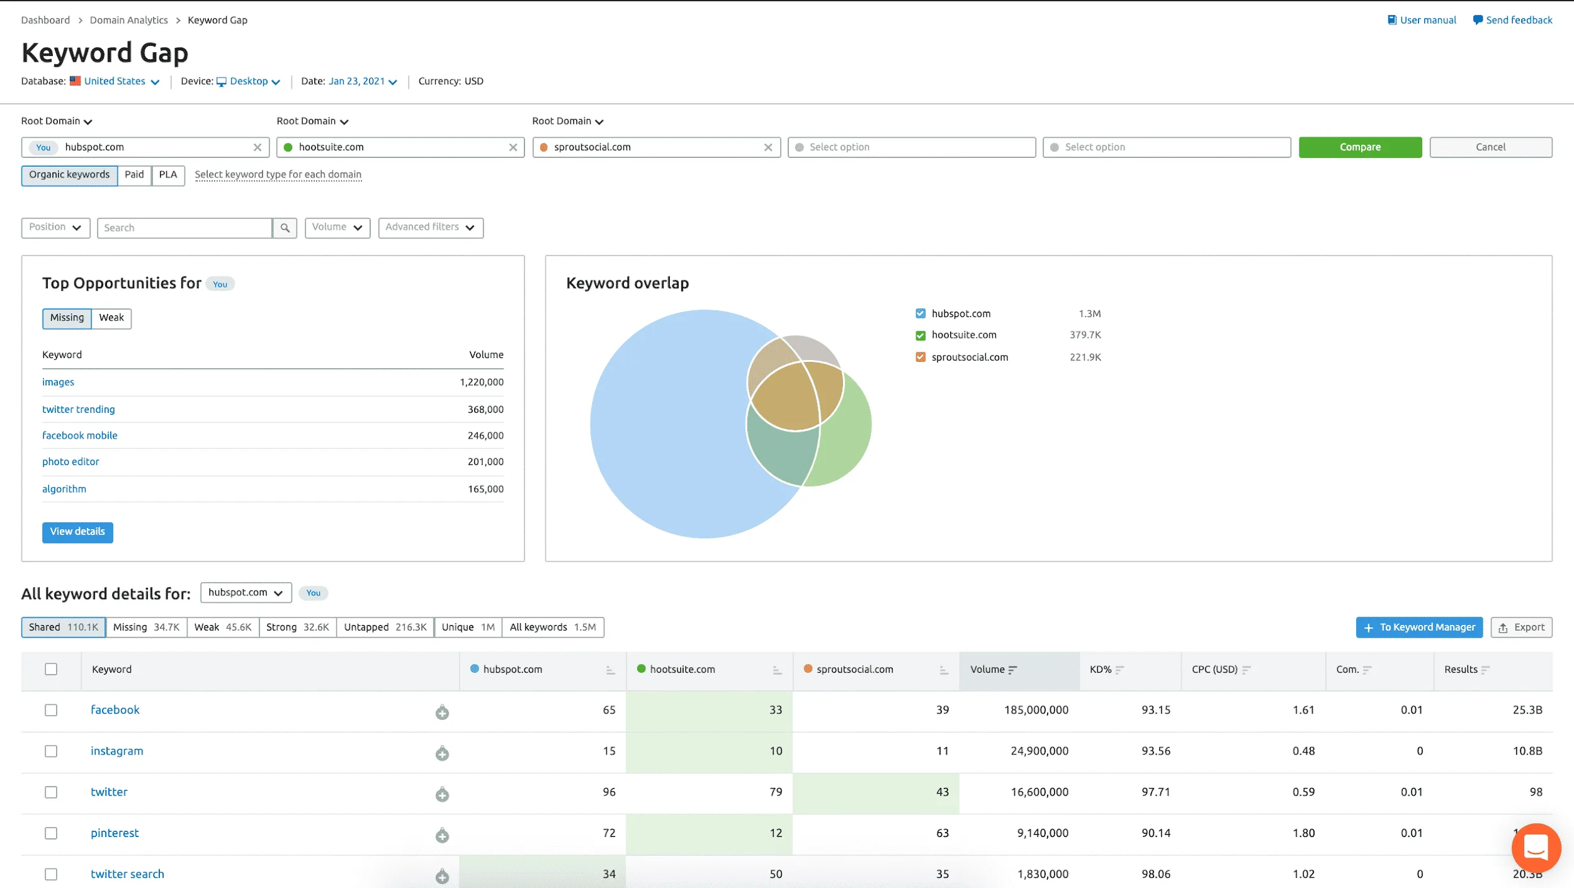Sort by hubspot.com column sort icon
This screenshot has height=888, width=1574.
[x=610, y=670]
